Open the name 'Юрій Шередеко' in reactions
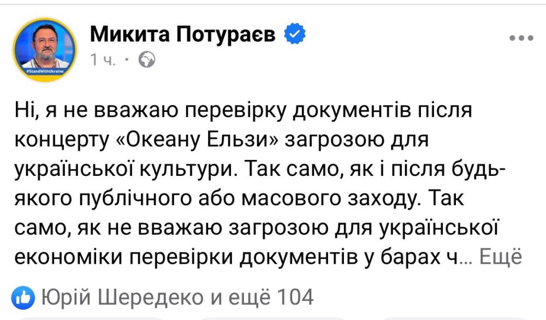This screenshot has width=546, height=320. point(122,298)
